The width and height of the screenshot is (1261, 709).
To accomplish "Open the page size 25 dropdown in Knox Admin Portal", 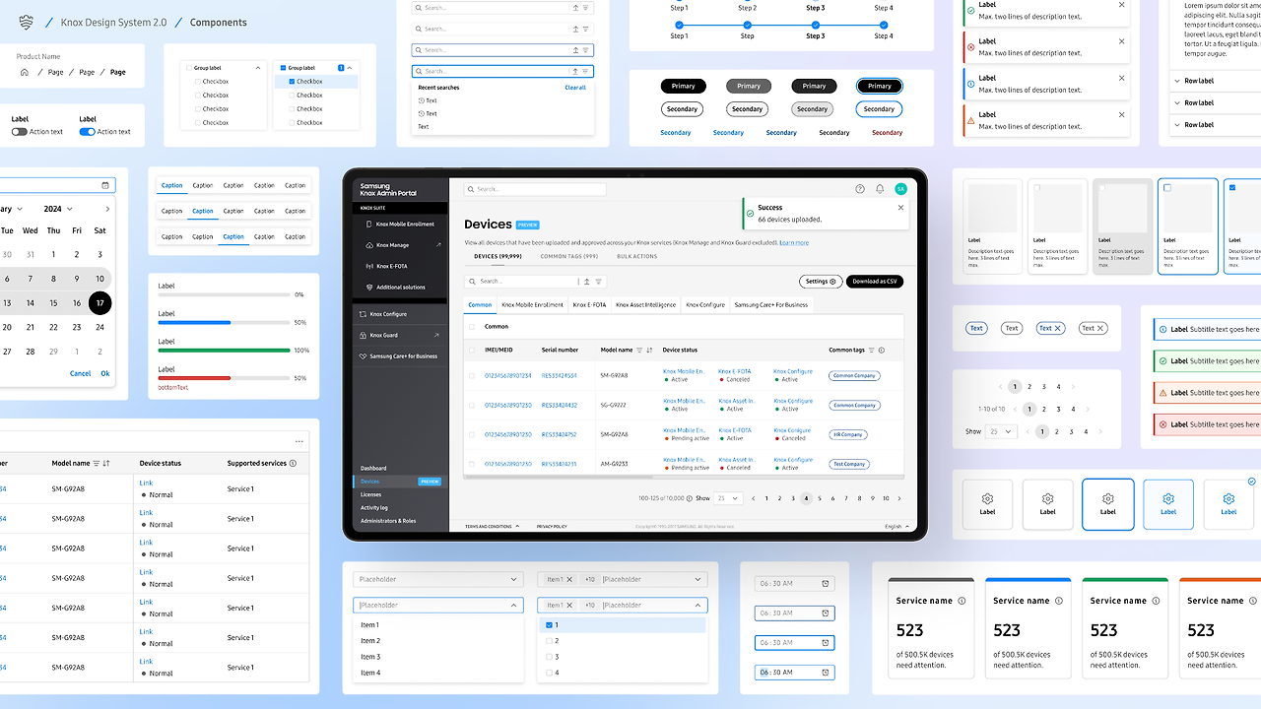I will [x=729, y=498].
